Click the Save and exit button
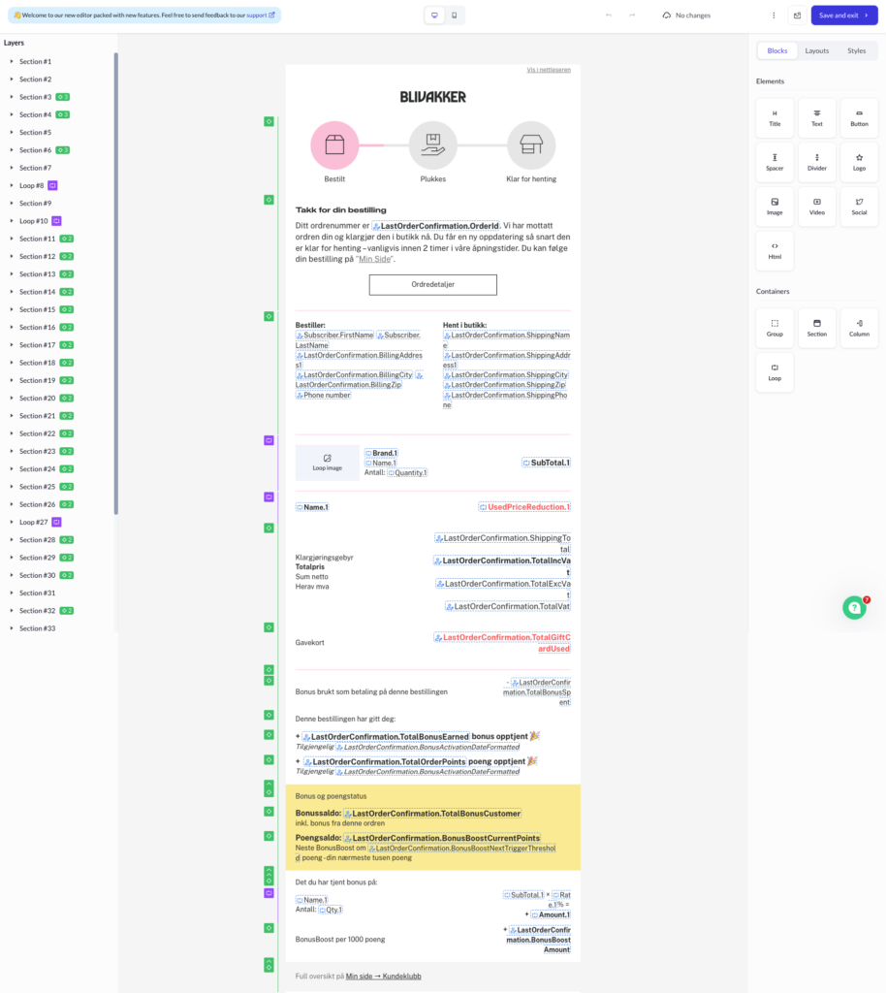 pos(844,16)
